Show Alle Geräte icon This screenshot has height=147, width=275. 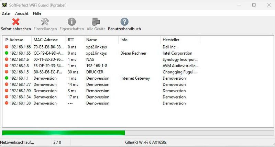96,22
